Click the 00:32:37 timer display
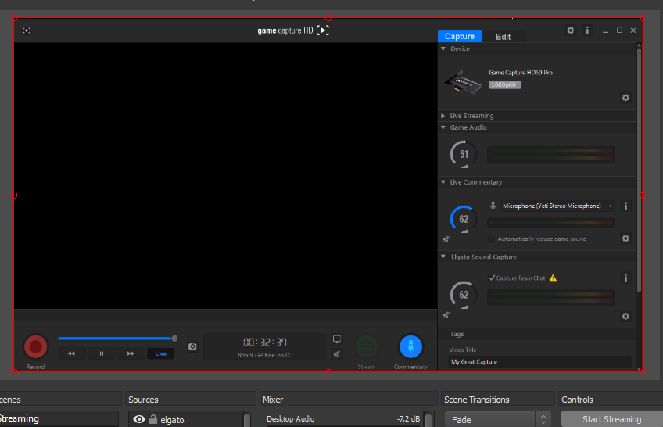The width and height of the screenshot is (663, 427). click(x=265, y=342)
